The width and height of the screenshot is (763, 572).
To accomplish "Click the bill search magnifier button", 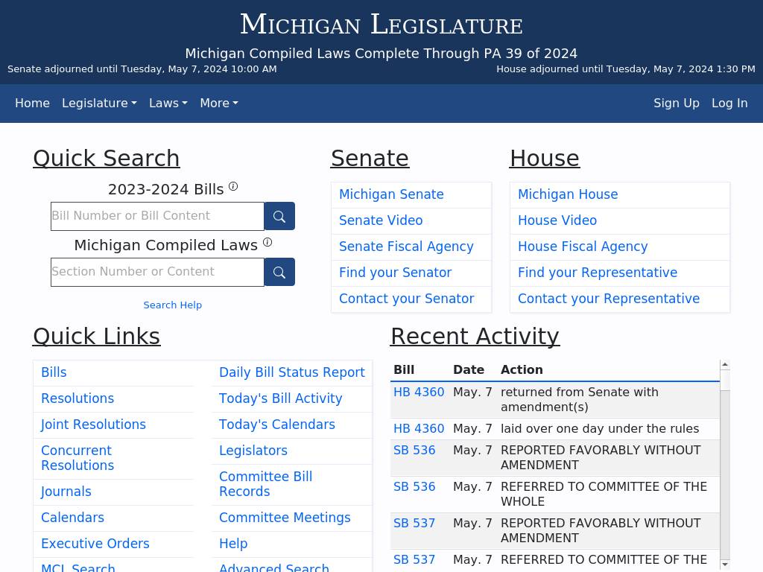I will [x=279, y=216].
